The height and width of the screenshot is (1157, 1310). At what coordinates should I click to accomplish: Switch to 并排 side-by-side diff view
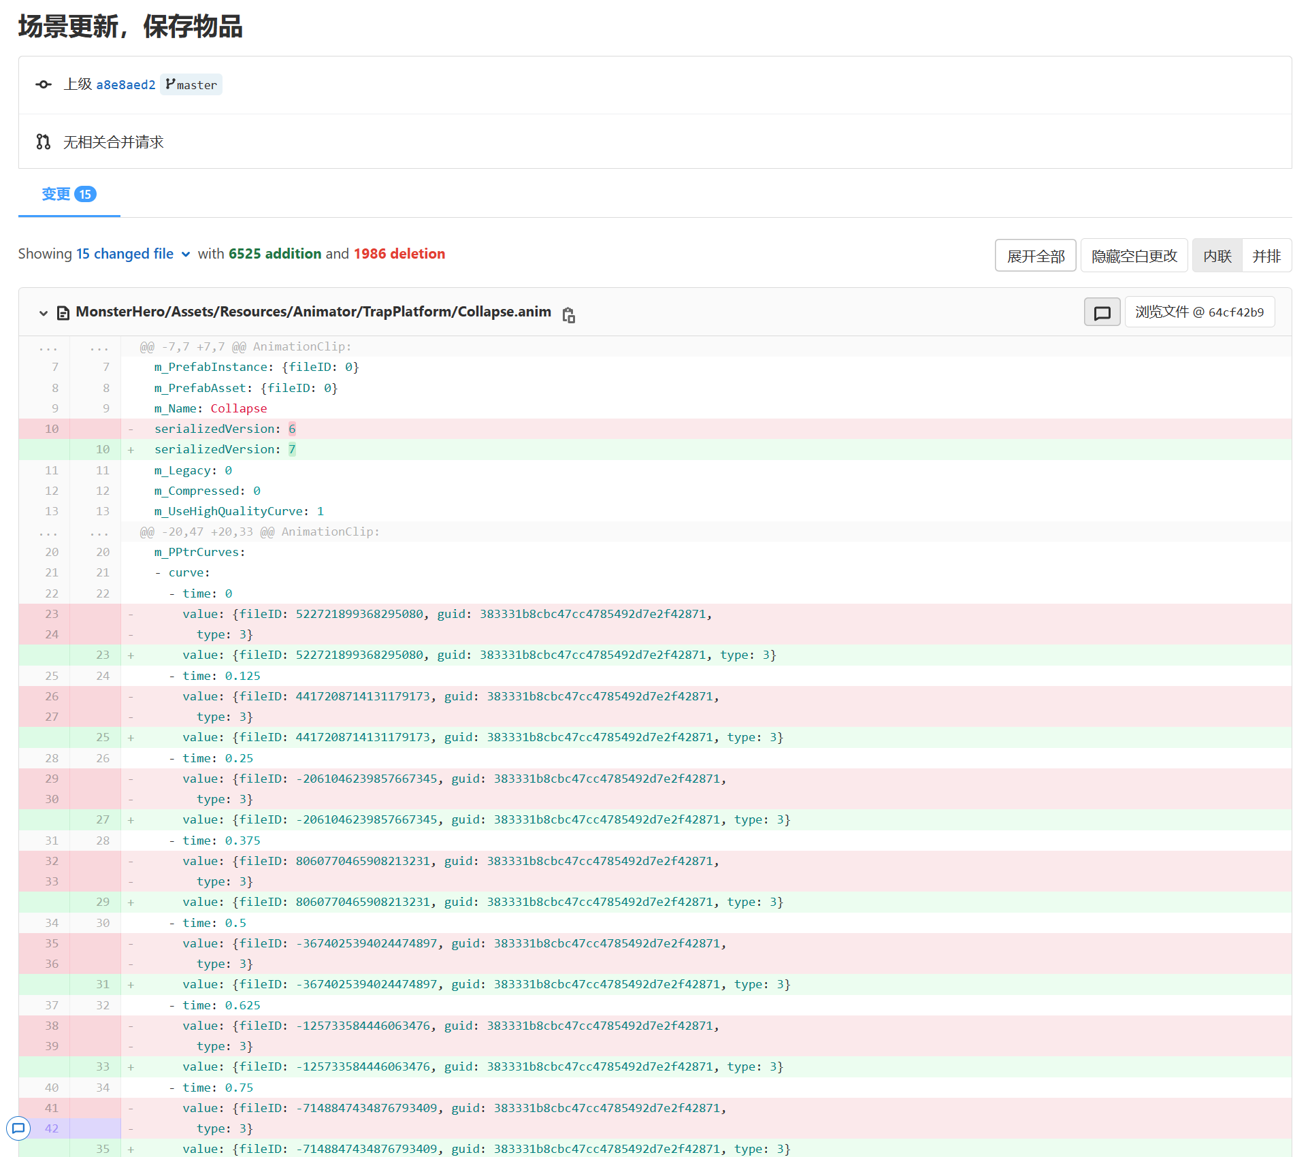click(x=1266, y=256)
